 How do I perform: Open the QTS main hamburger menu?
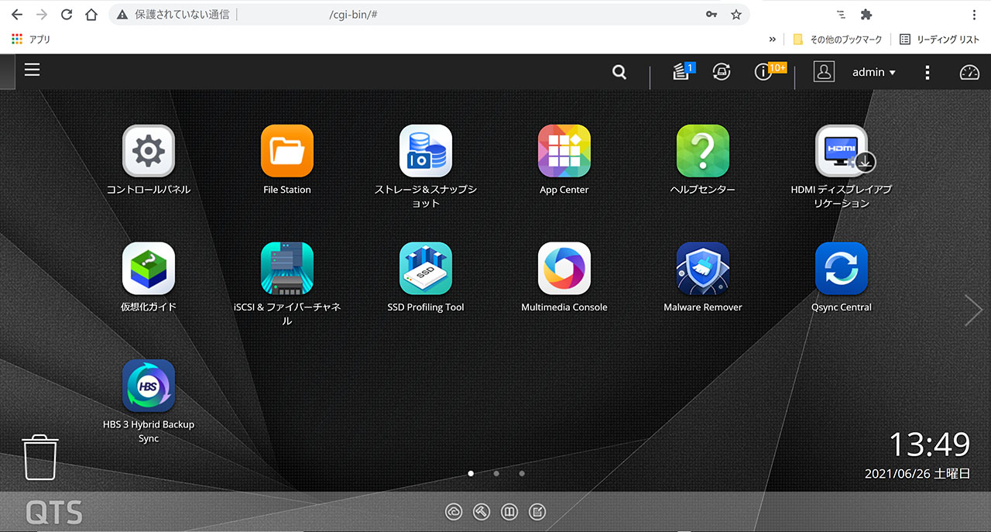(x=32, y=70)
